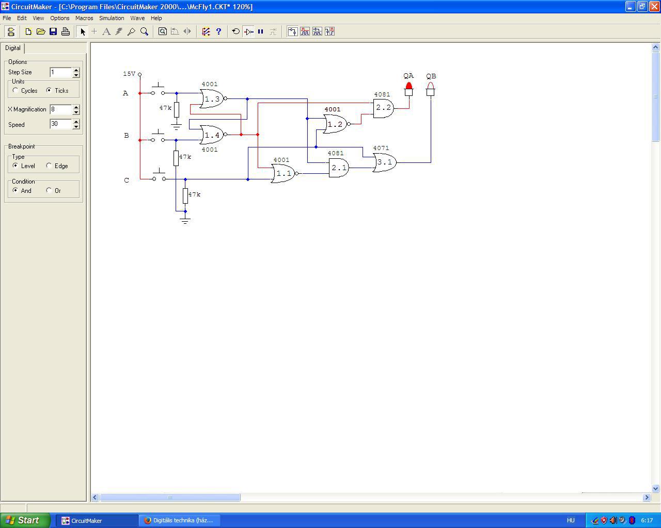Select the Digital tab
Screen dimensions: 661x528
[x=13, y=48]
